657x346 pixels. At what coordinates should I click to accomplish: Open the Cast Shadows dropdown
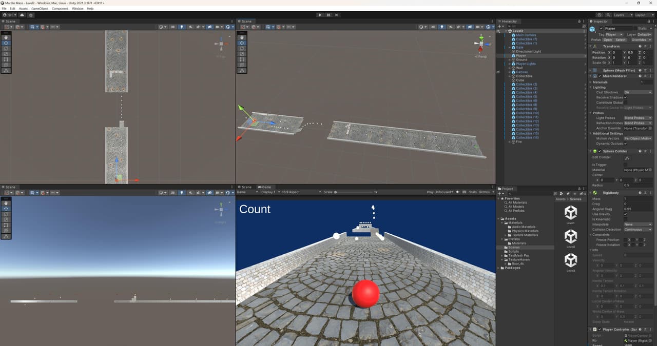pos(638,92)
